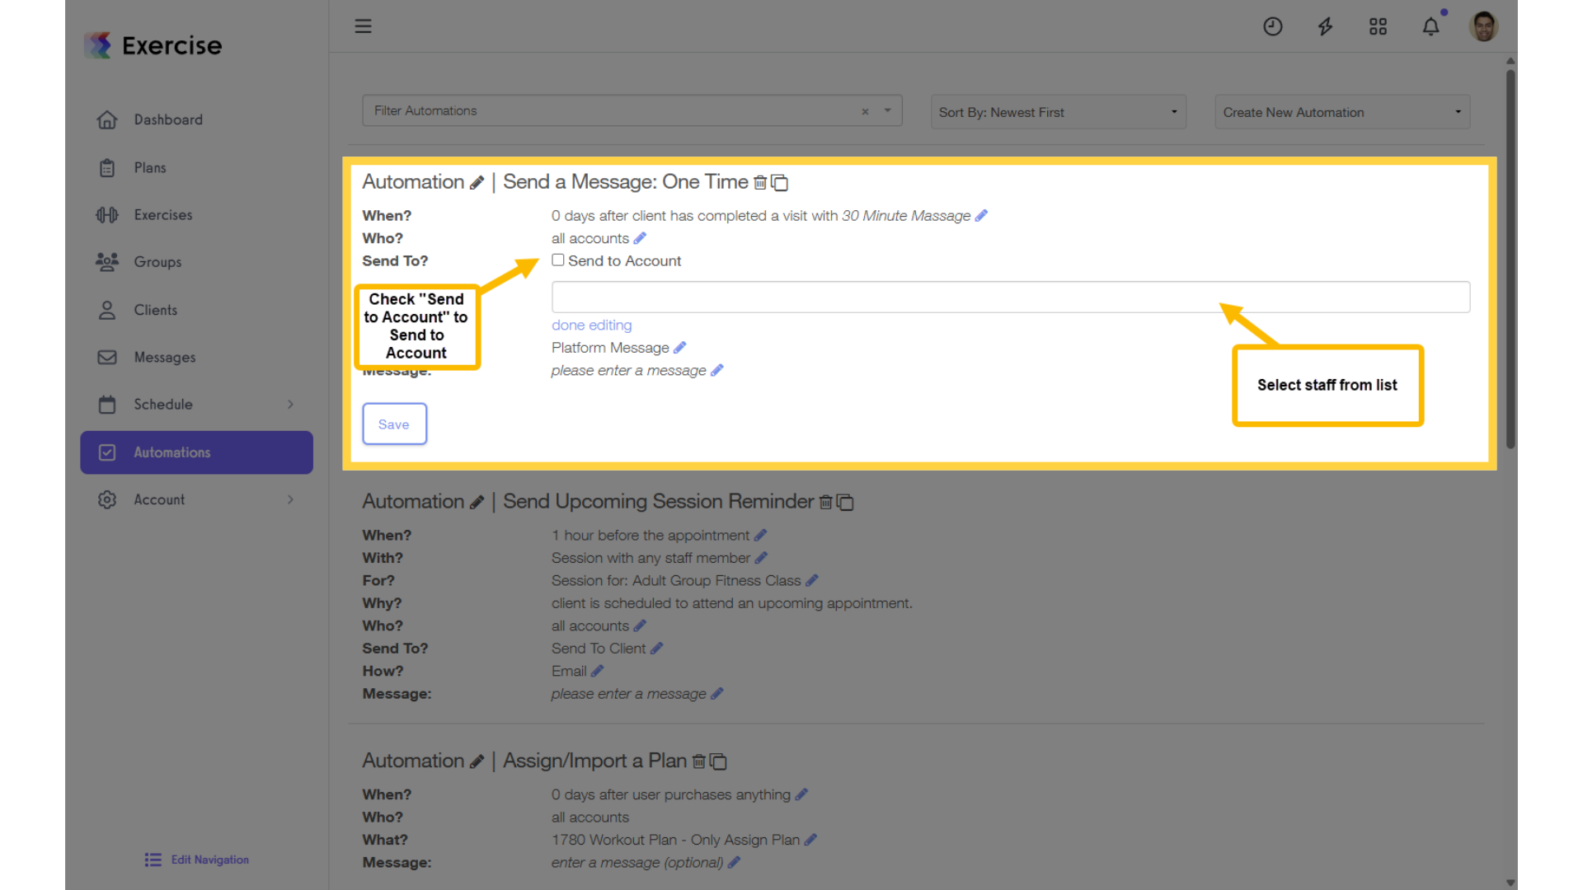The width and height of the screenshot is (1583, 890).
Task: Open the apps grid icon
Action: click(x=1378, y=26)
